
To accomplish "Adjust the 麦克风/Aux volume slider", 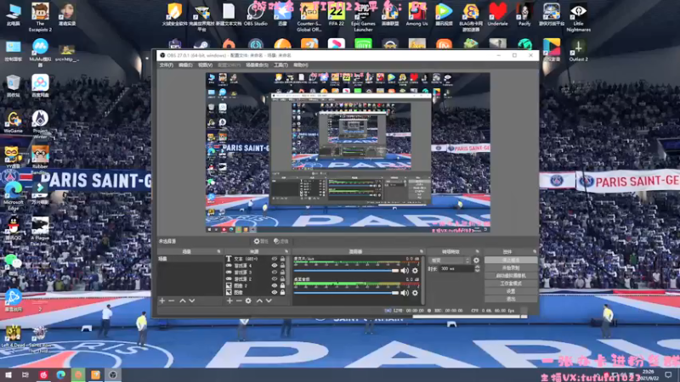I will (346, 271).
